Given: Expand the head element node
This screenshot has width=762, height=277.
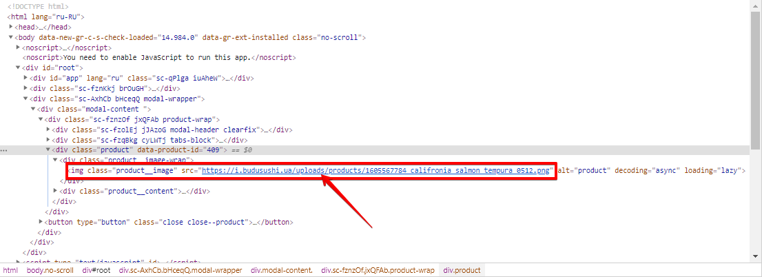Looking at the screenshot, I should 12,27.
